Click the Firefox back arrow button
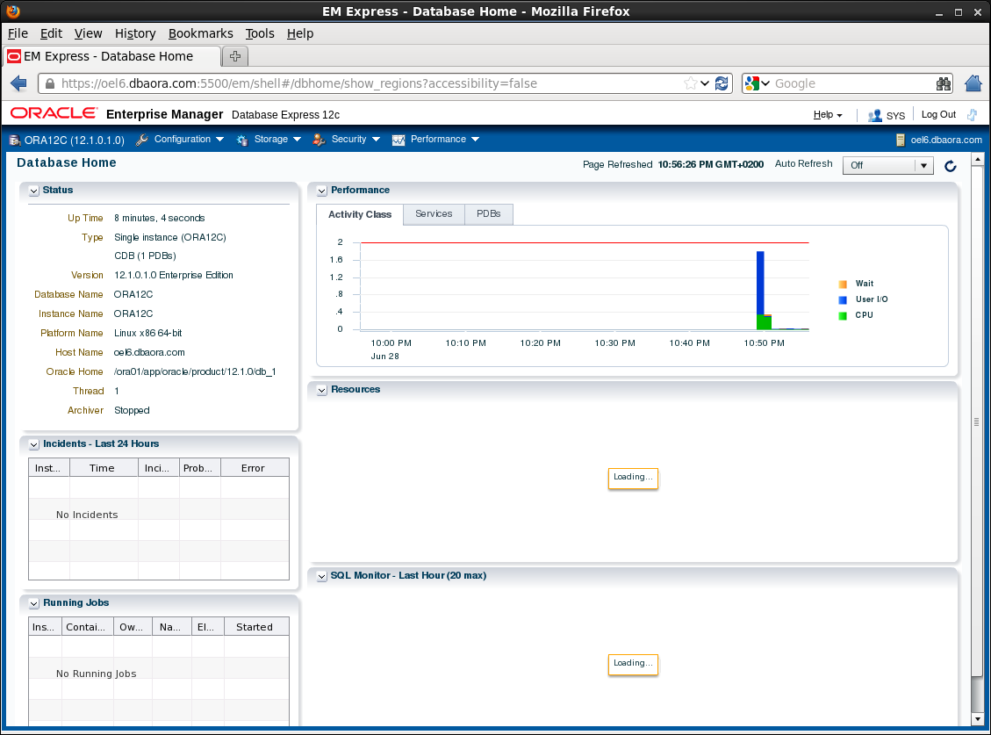The height and width of the screenshot is (735, 991). pyautogui.click(x=19, y=83)
